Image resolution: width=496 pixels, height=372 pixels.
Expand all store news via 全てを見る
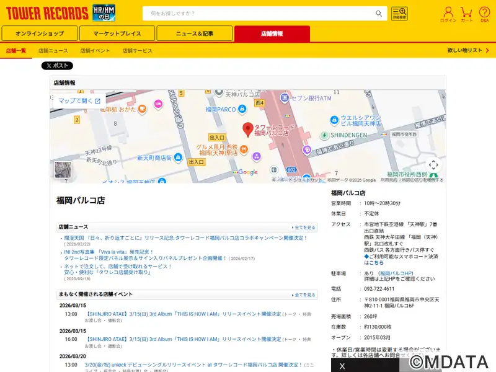[304, 228]
